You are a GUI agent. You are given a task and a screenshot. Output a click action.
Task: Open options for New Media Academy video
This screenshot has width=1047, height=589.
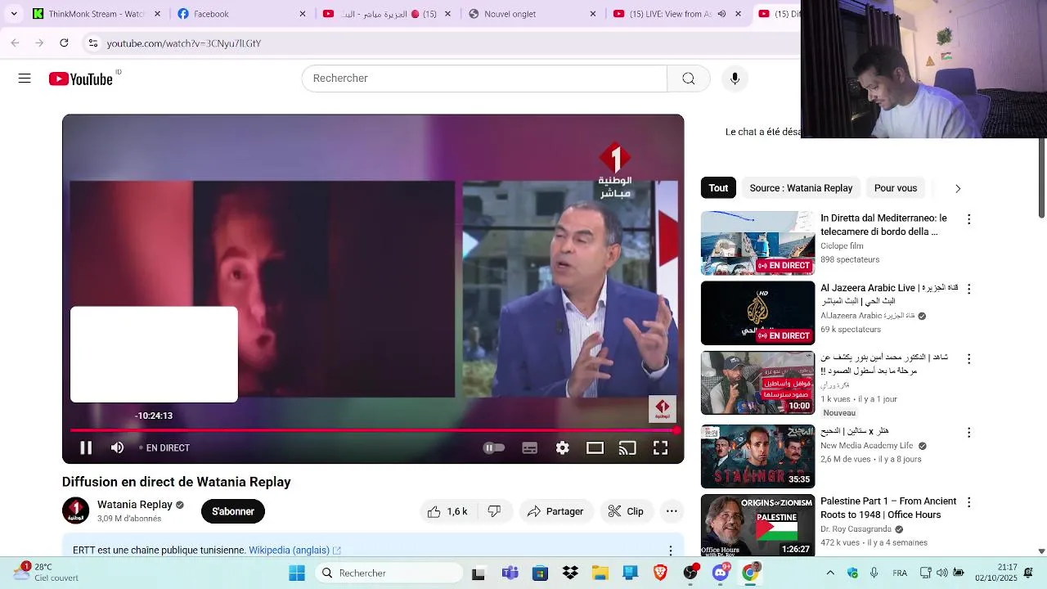[969, 432]
